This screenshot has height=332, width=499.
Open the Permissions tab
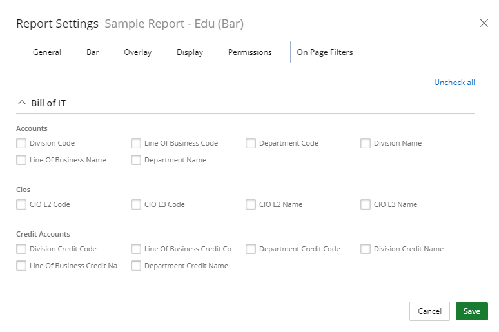tap(249, 52)
